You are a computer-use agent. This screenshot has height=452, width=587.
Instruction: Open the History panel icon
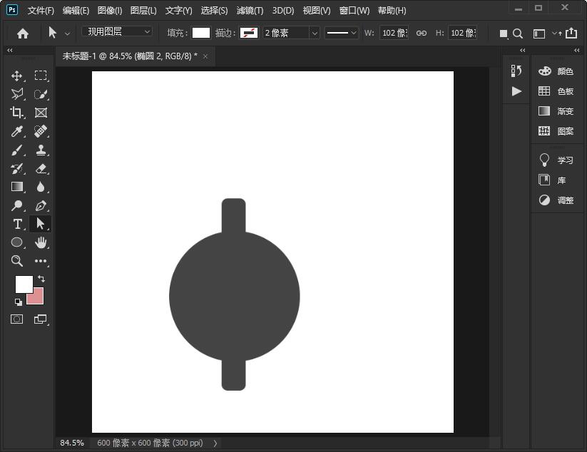coord(516,71)
